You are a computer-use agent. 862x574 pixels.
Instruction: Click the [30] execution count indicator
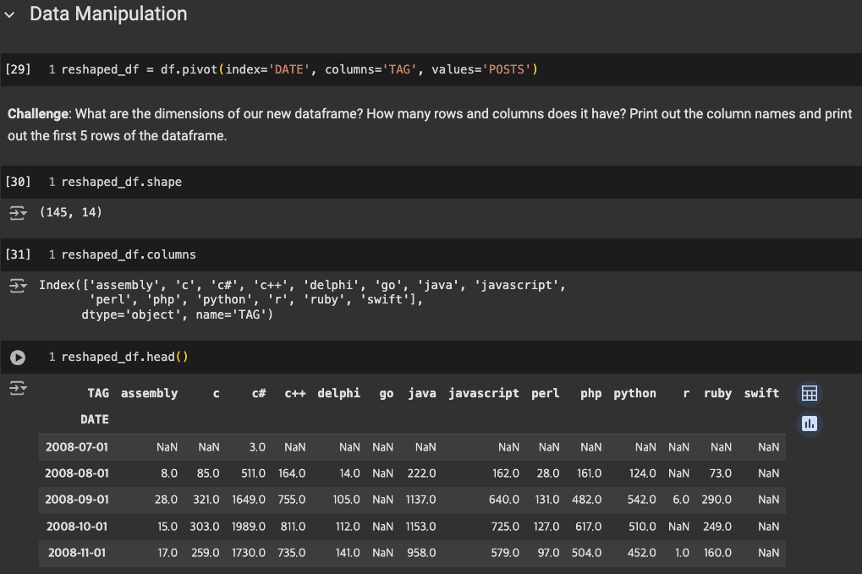pos(18,182)
